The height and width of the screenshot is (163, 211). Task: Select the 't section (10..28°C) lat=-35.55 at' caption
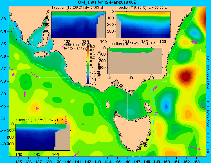[142, 8]
